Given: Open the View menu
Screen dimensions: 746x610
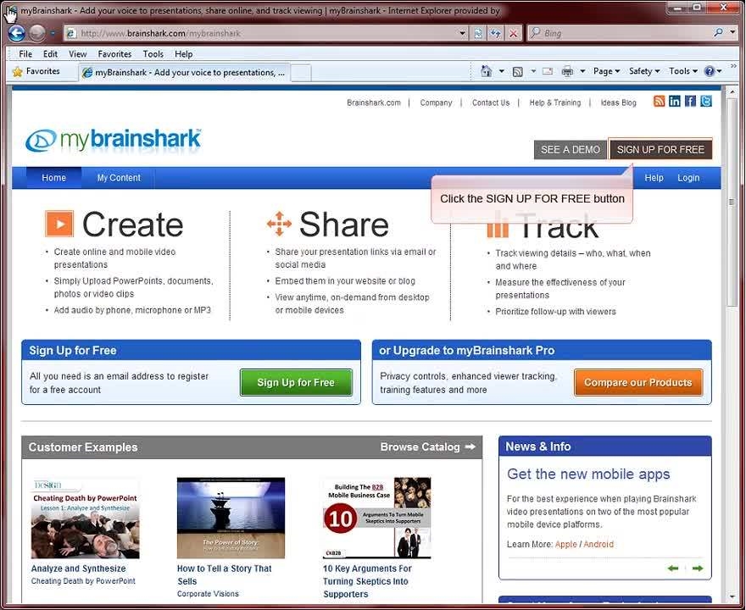Looking at the screenshot, I should pos(77,54).
